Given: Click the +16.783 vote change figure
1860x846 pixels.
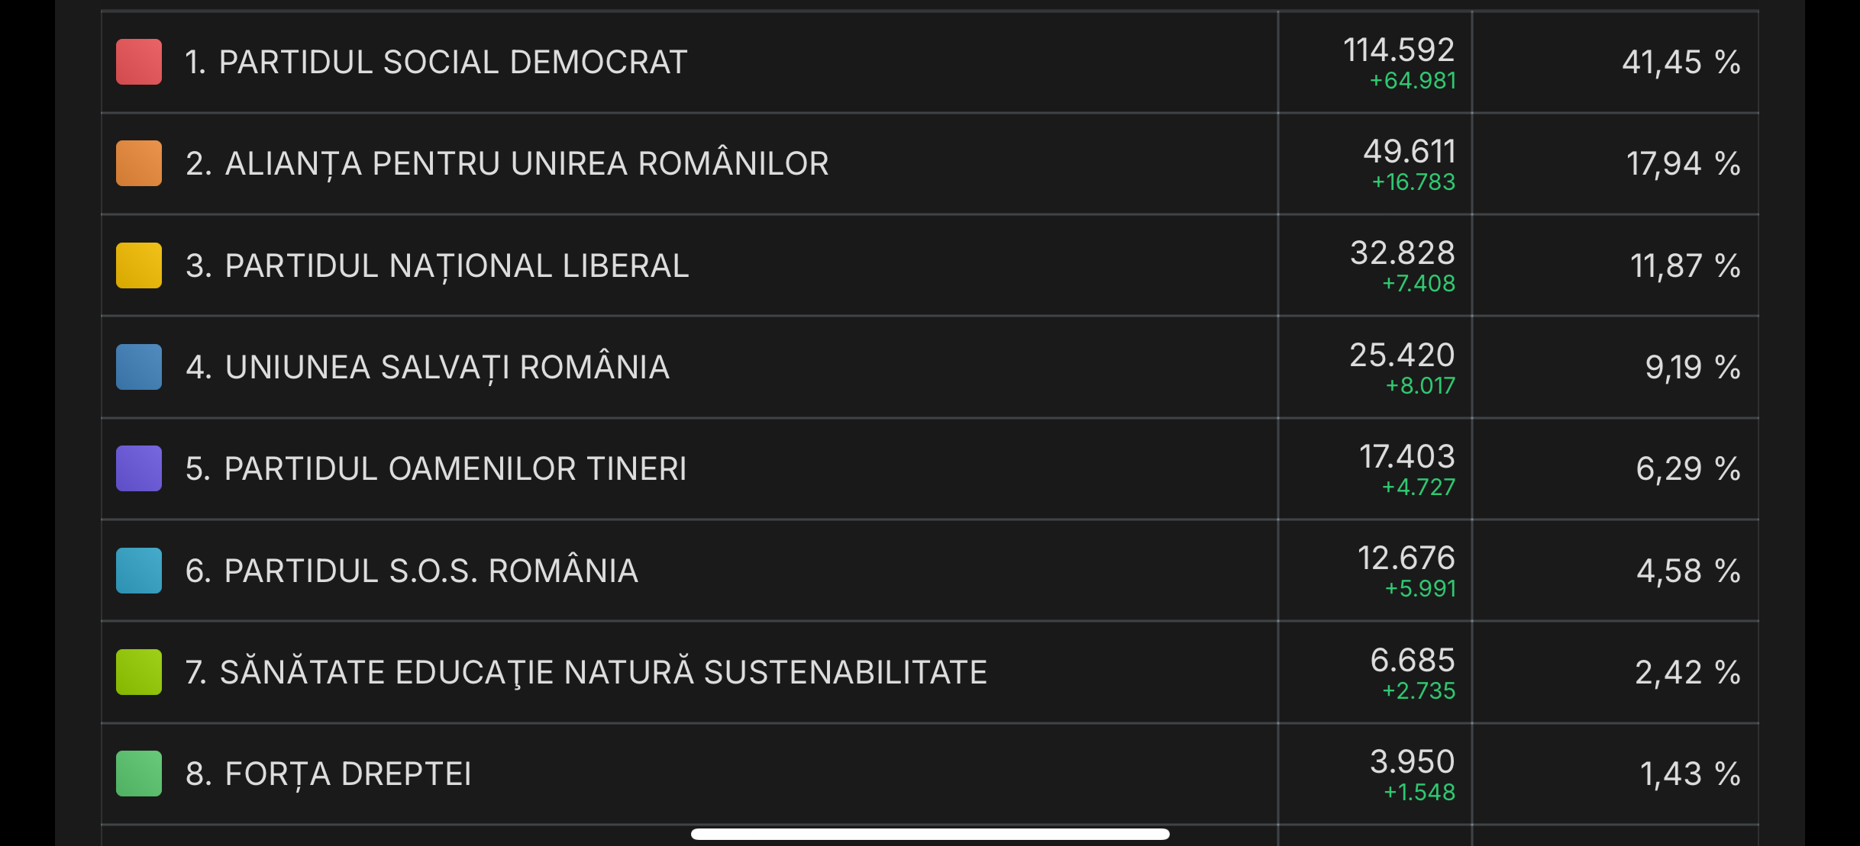Looking at the screenshot, I should pyautogui.click(x=1413, y=182).
